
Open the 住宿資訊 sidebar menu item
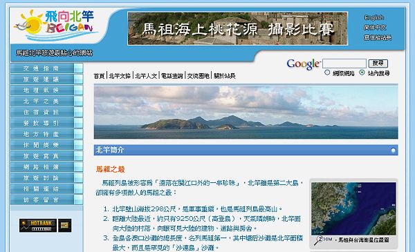click(42, 112)
